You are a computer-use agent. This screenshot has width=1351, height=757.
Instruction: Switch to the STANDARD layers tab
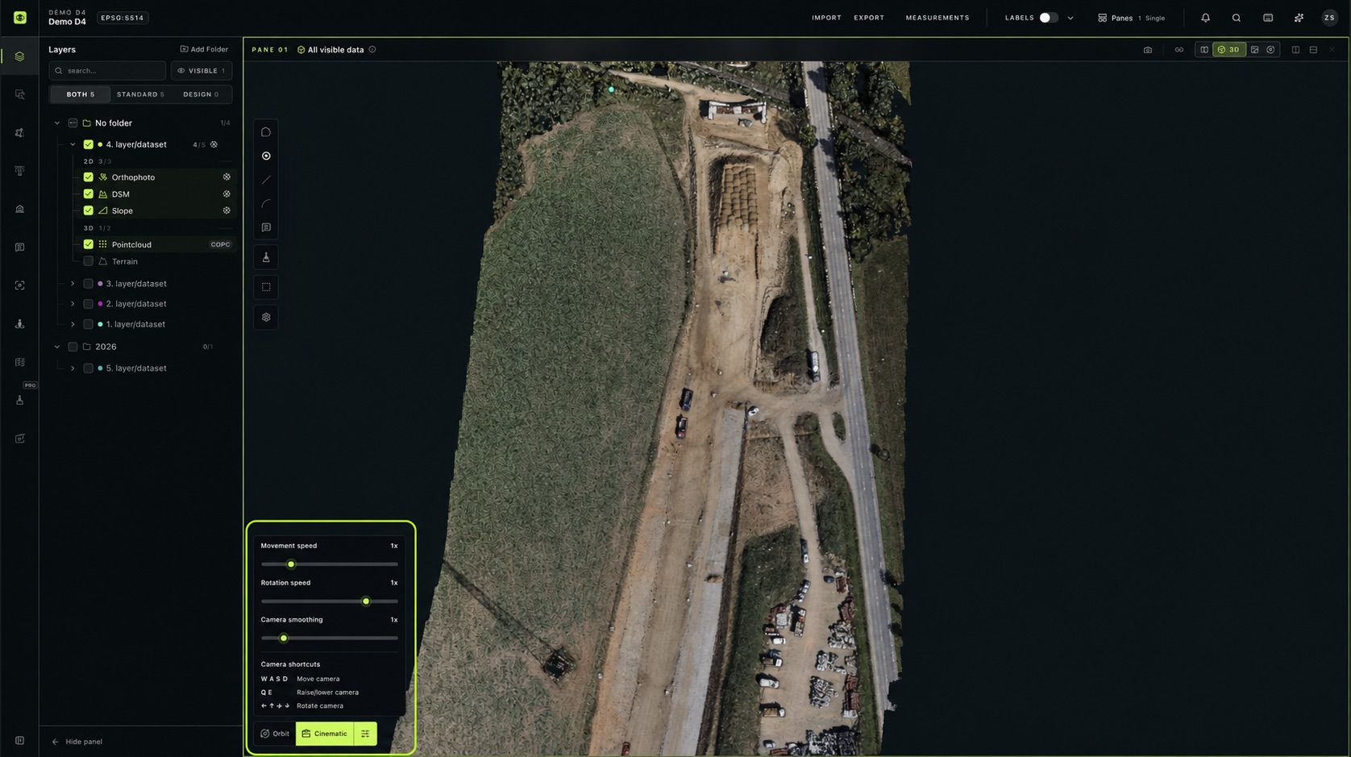(x=140, y=94)
